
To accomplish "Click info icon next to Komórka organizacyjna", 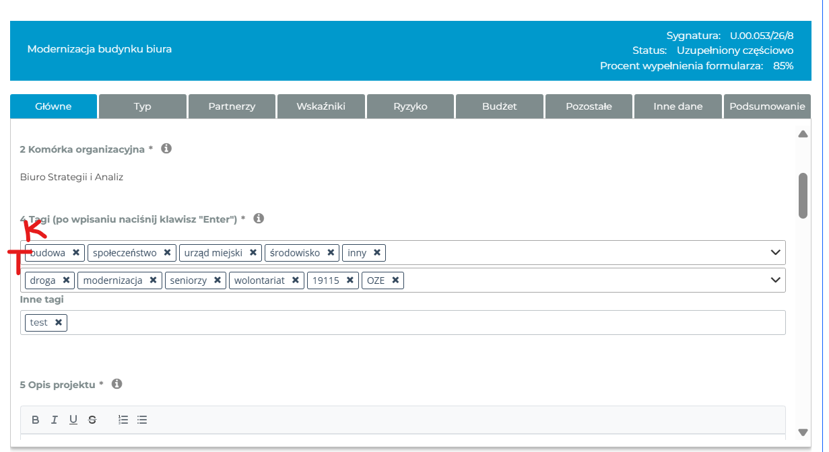I will pyautogui.click(x=166, y=149).
